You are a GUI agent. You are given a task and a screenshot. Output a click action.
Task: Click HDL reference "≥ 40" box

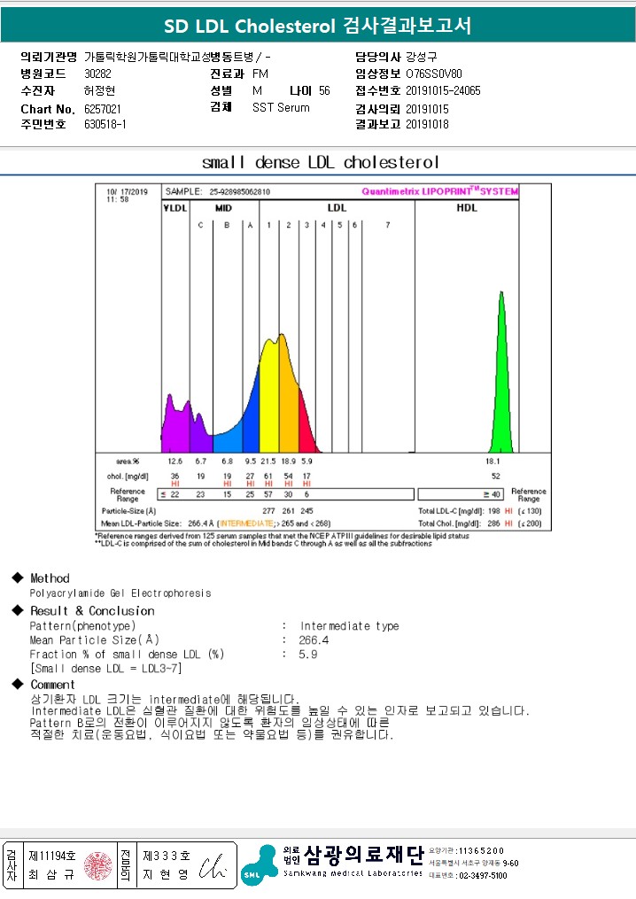461,494
